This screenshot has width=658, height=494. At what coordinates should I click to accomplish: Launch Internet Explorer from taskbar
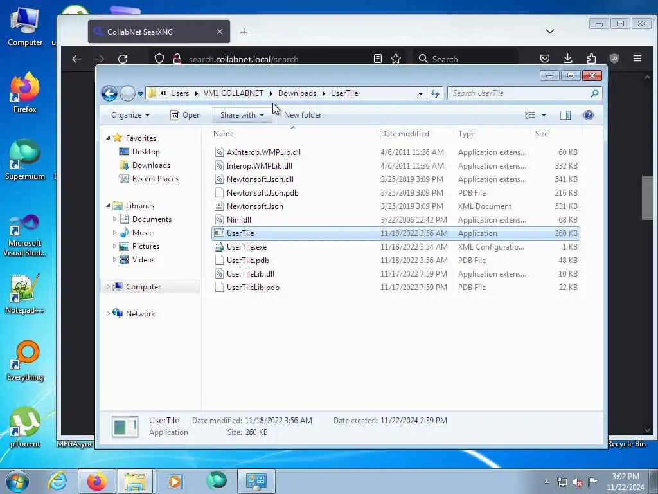(57, 481)
